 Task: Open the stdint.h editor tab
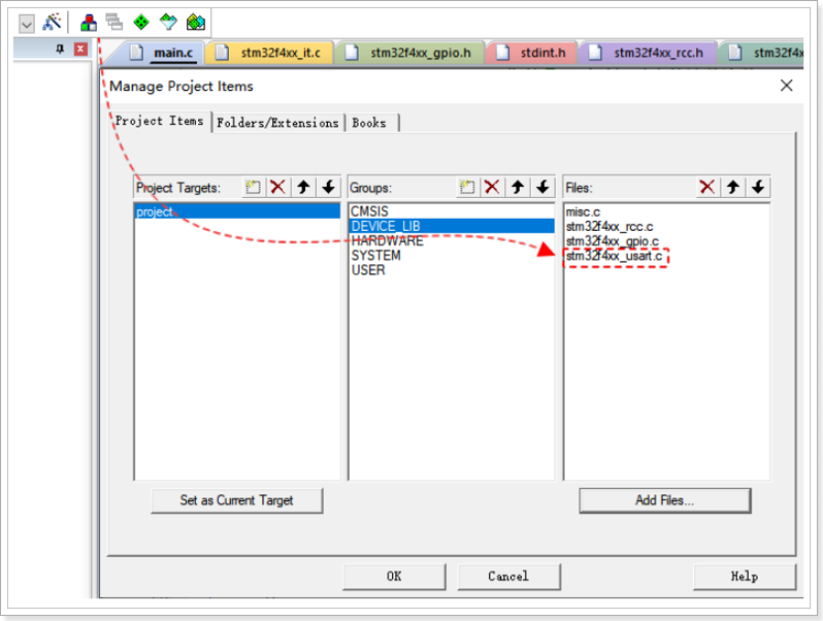pos(532,53)
